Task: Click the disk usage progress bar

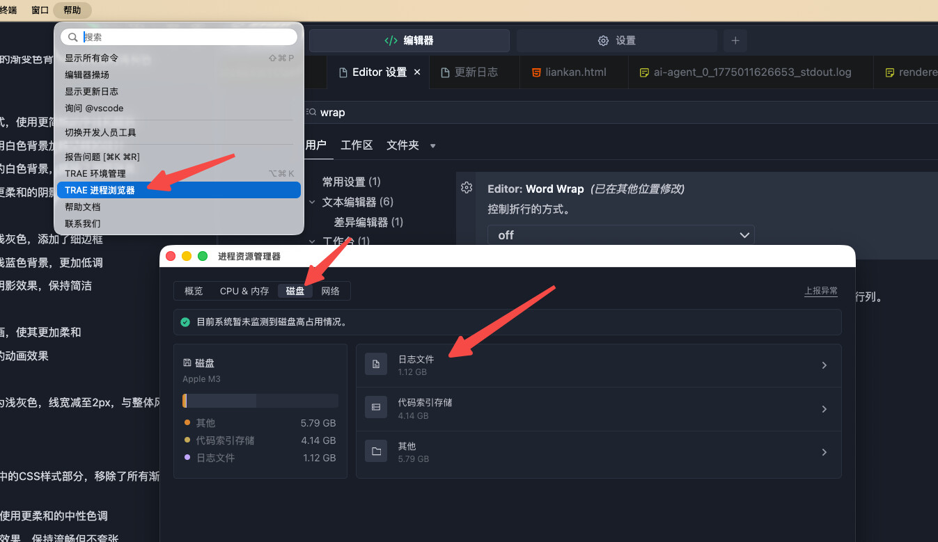Action: click(260, 401)
